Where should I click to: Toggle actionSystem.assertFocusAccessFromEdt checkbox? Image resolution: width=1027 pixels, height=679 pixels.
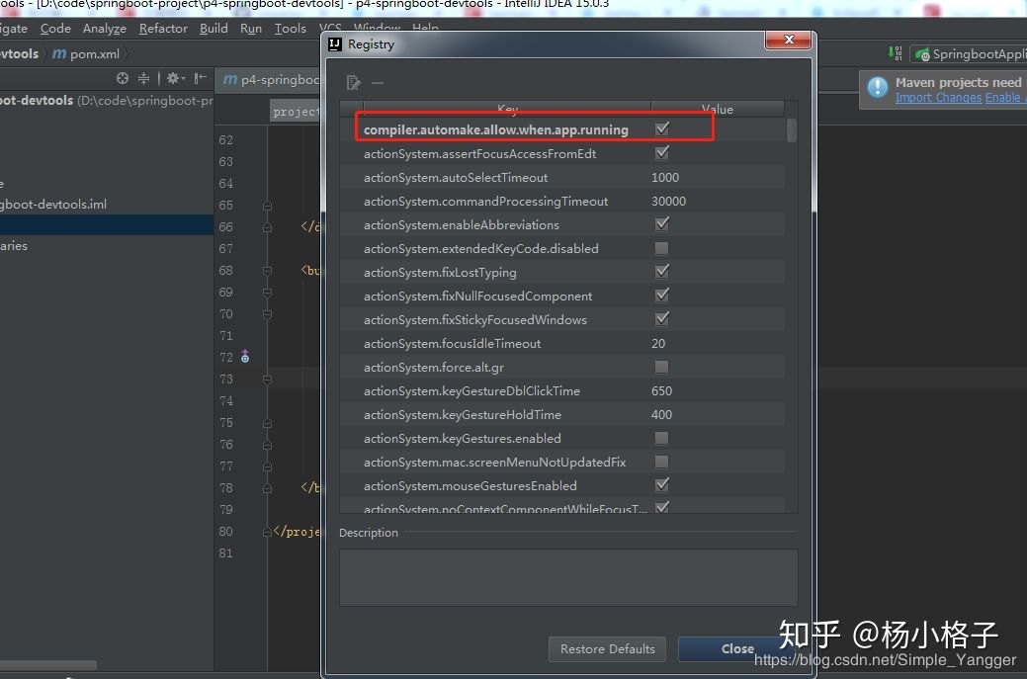point(662,153)
